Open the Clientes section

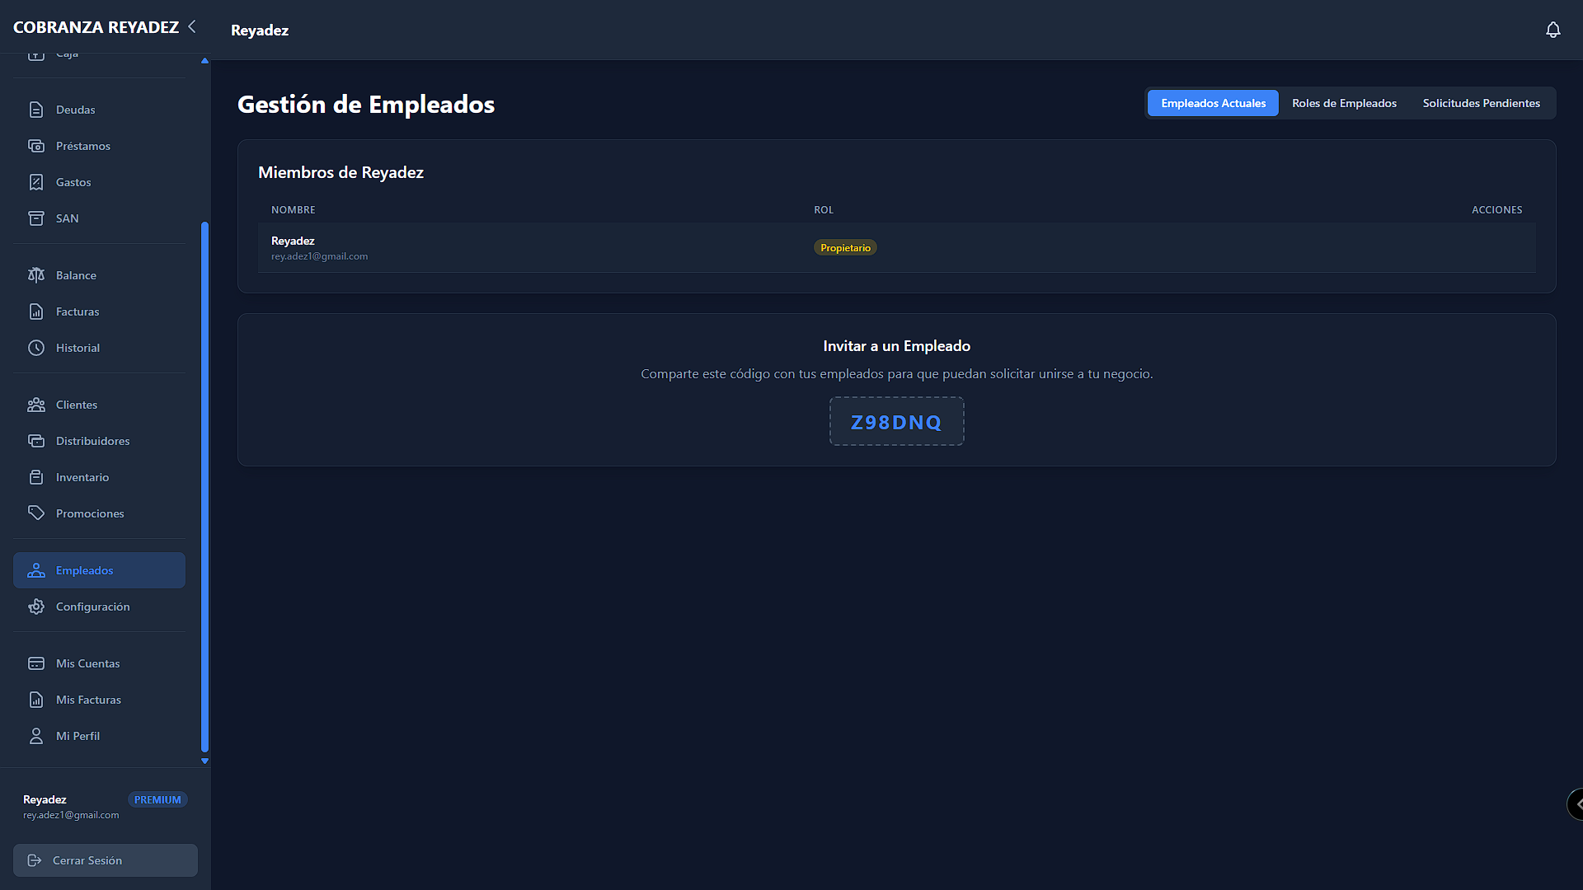99,405
